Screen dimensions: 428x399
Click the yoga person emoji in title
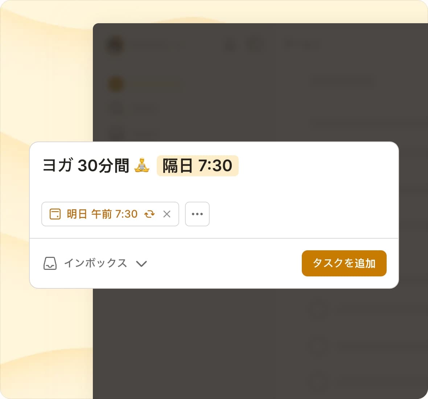[x=142, y=165]
